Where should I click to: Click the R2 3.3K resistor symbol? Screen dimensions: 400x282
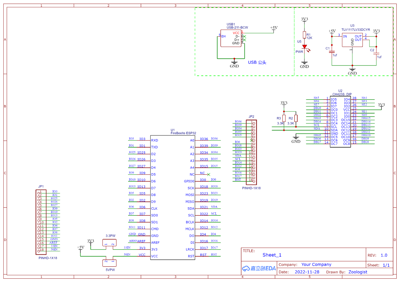tap(296, 118)
